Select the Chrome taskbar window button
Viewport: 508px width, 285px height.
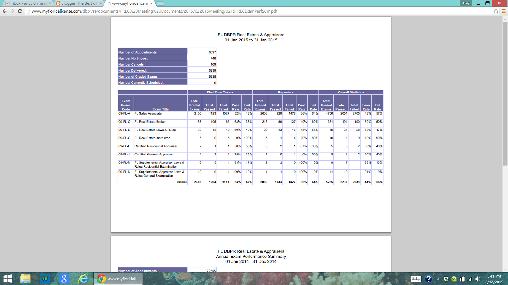pos(118,279)
